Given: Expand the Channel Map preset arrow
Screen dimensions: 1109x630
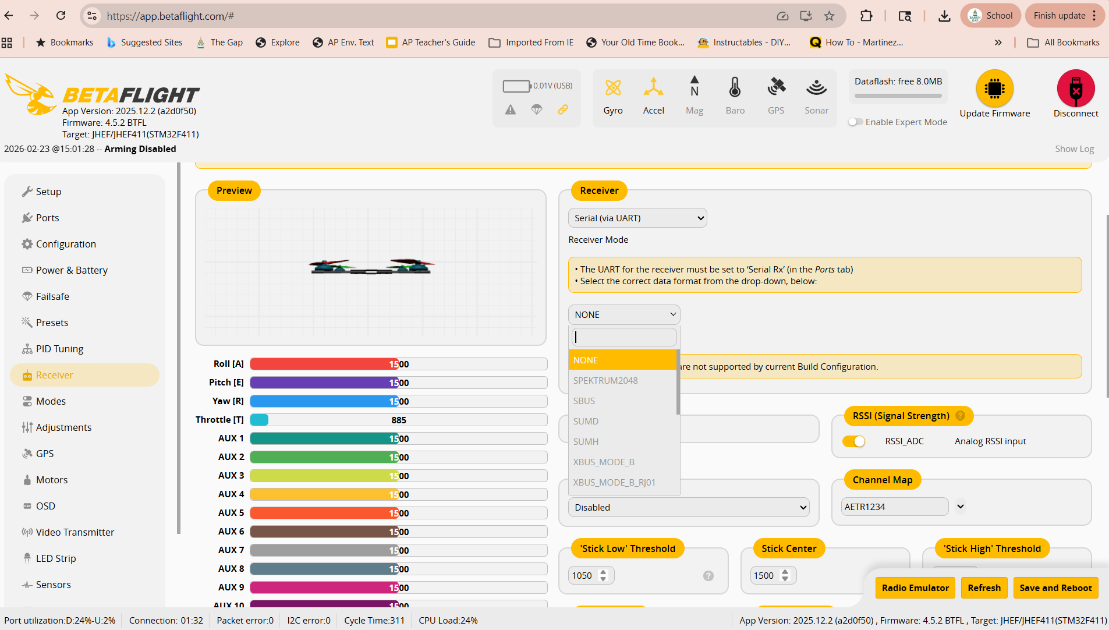Looking at the screenshot, I should (x=961, y=507).
